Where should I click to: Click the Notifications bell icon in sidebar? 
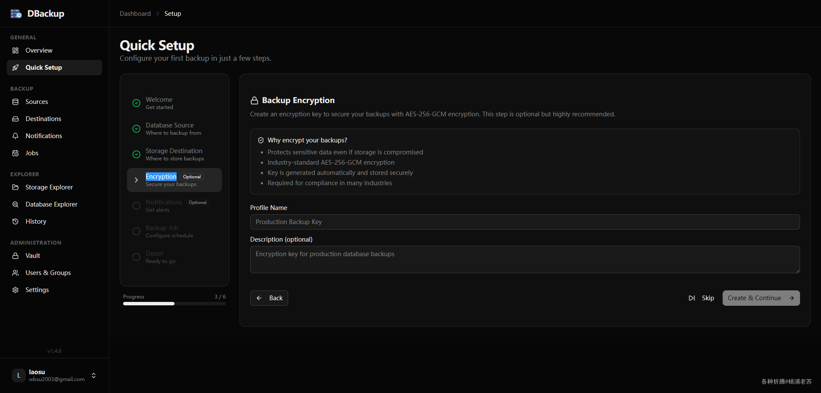15,136
